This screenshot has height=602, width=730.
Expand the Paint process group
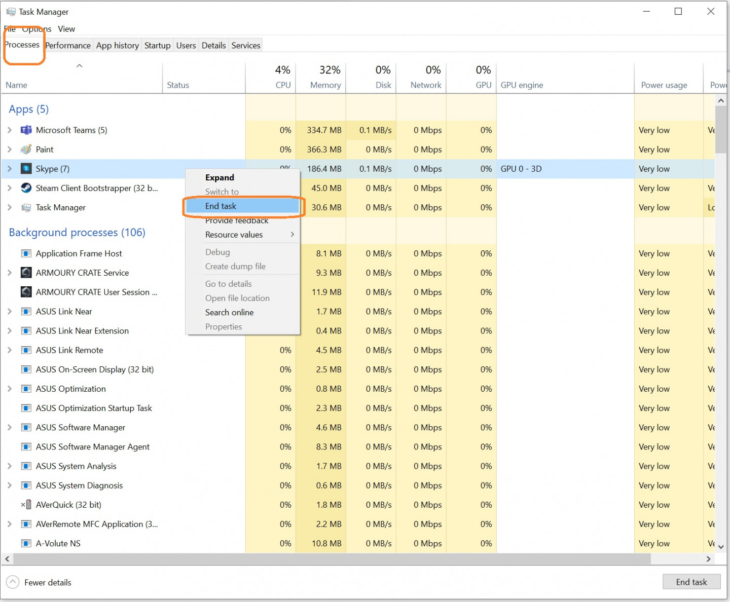pyautogui.click(x=9, y=149)
